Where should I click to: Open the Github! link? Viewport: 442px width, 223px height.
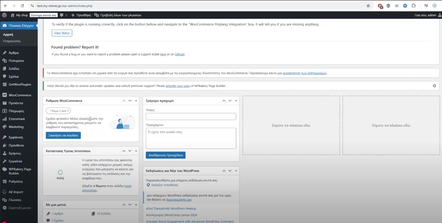pyautogui.click(x=180, y=54)
